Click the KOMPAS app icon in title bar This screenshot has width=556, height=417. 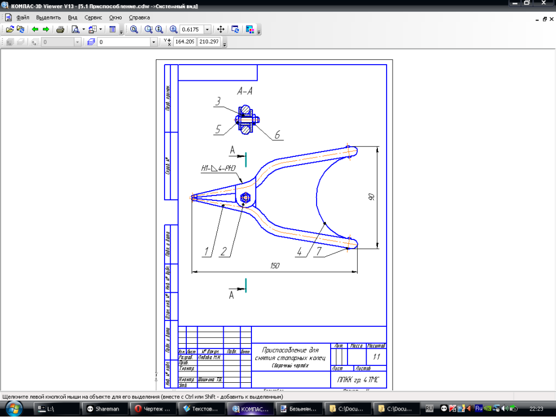coord(4,5)
